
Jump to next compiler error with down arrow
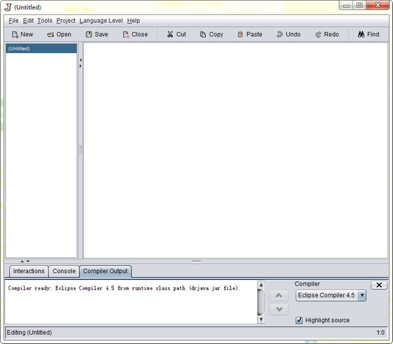(x=278, y=309)
